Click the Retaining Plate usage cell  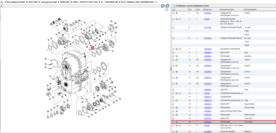[x=249, y=115]
